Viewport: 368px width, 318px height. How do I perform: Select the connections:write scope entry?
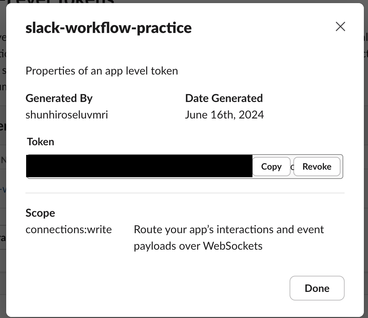pyautogui.click(x=68, y=229)
